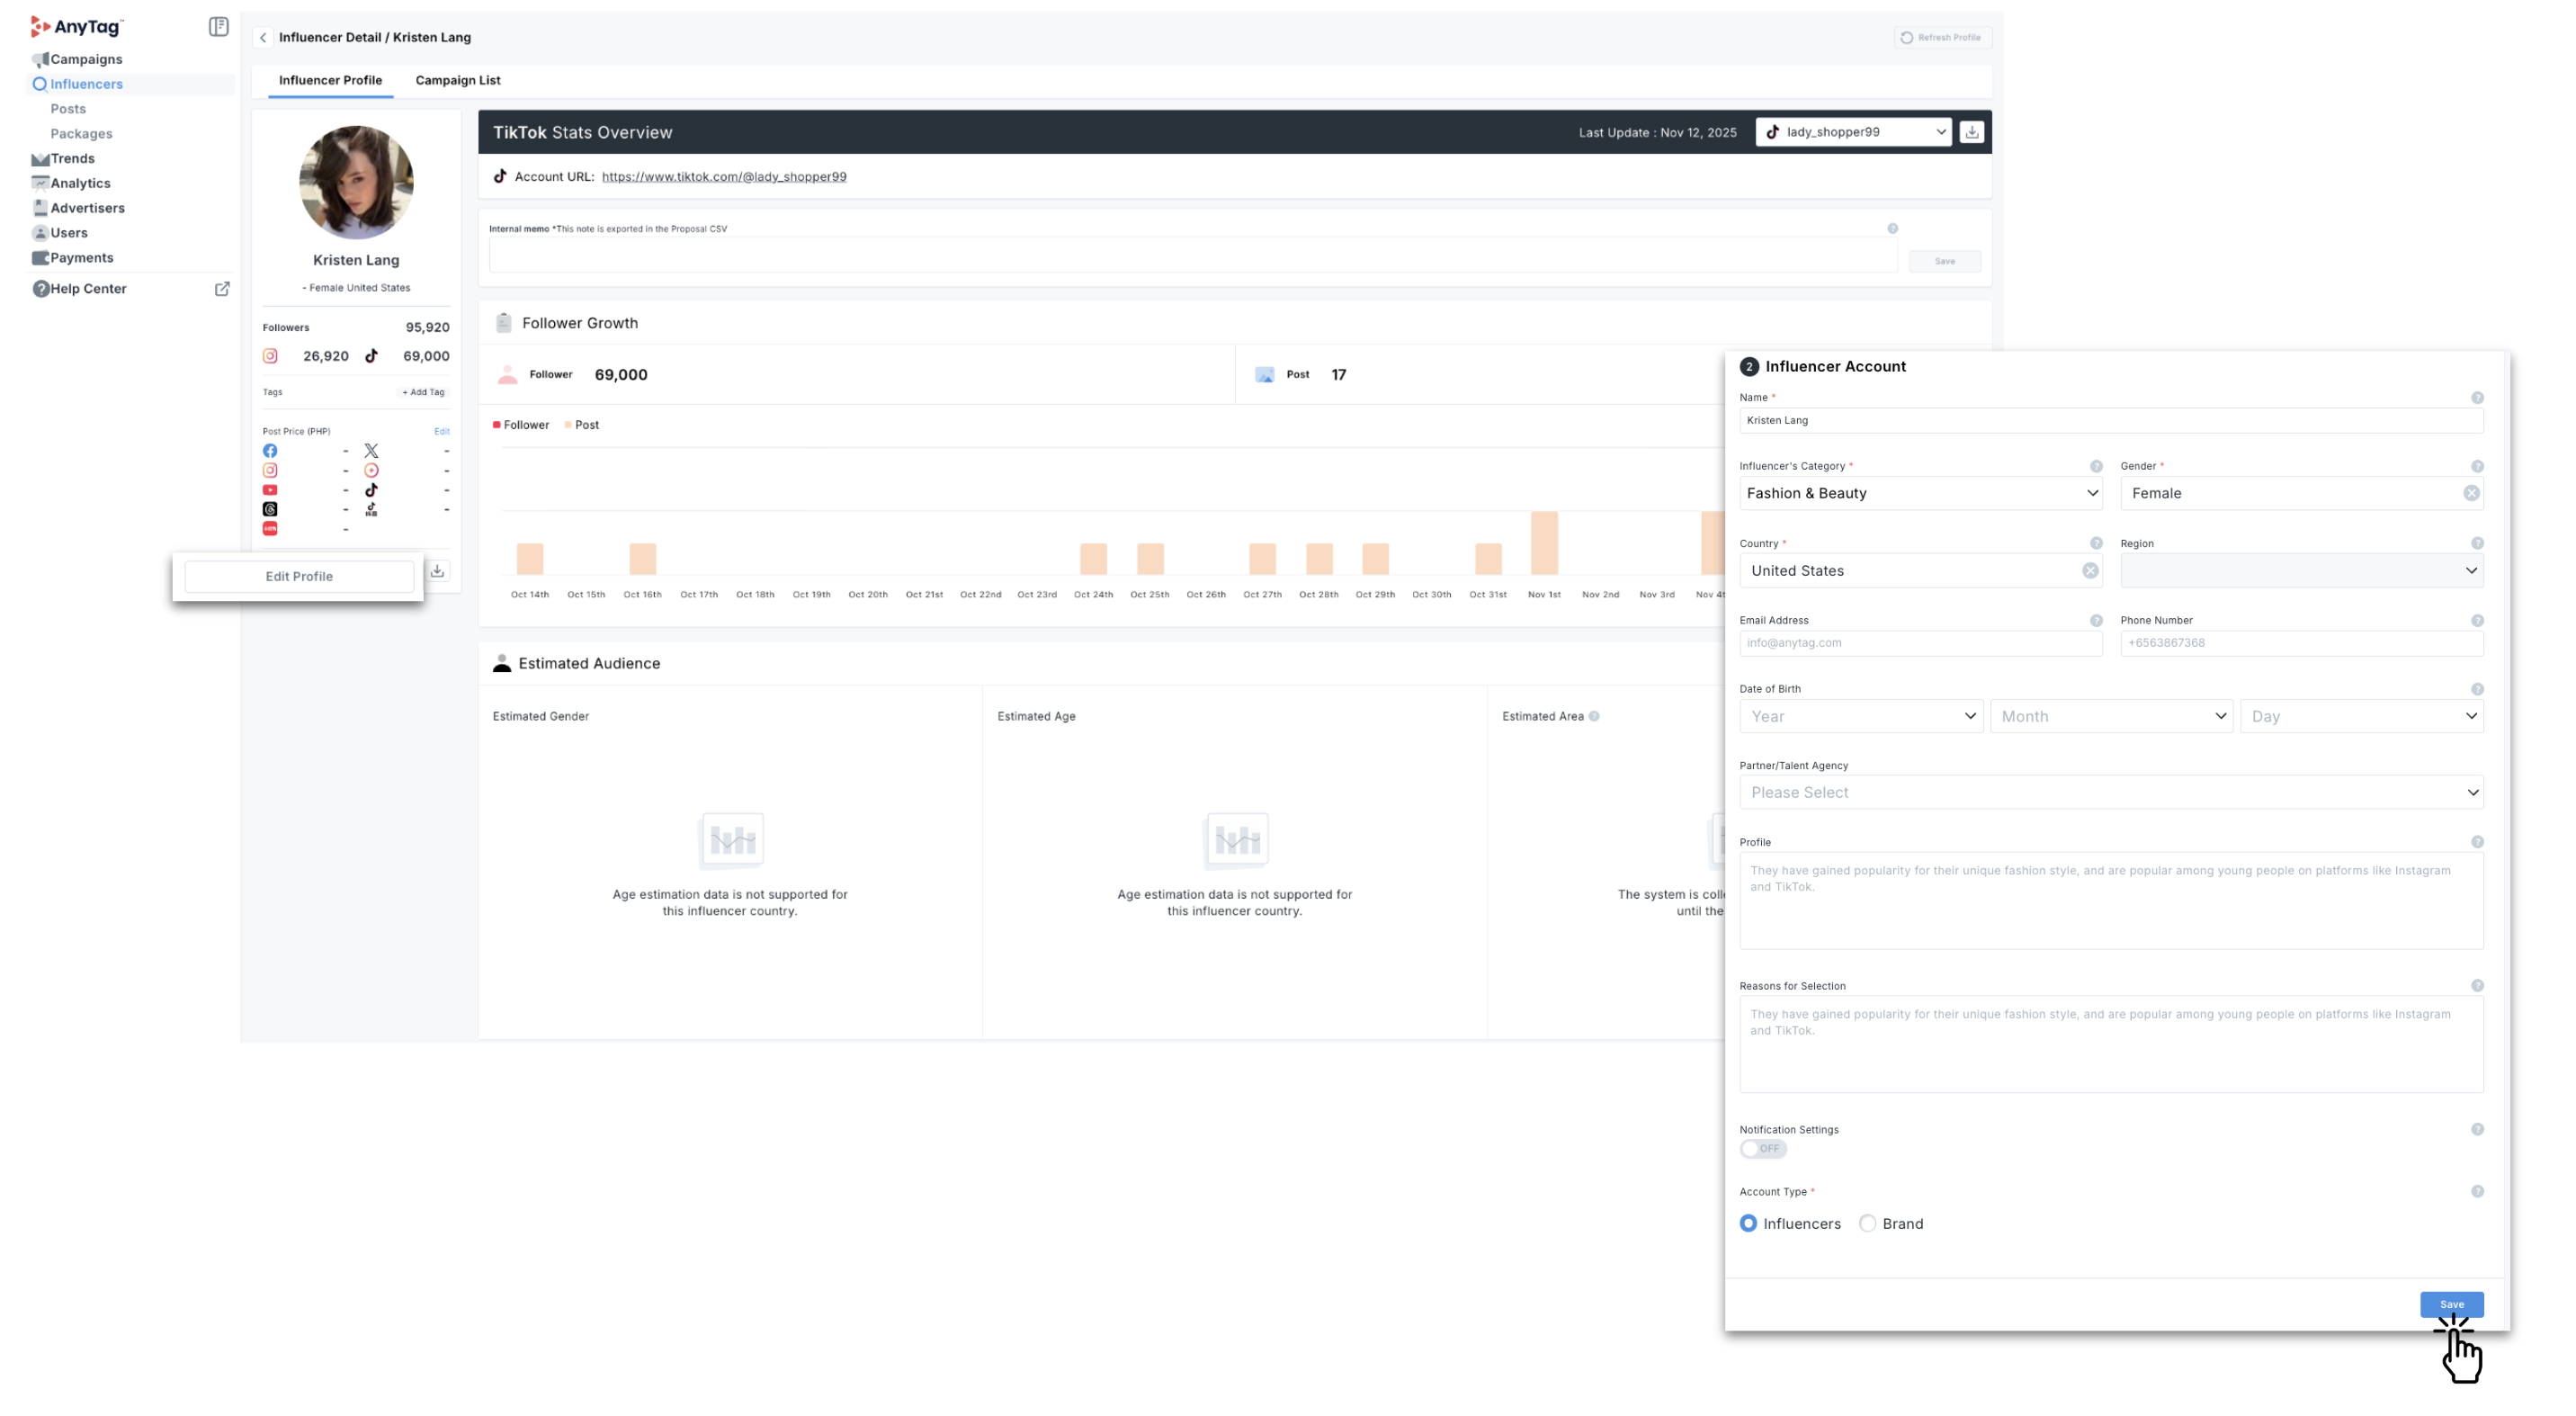This screenshot has height=1416, width=2576.
Task: Open the Influencer's Category dropdown
Action: (x=1919, y=493)
